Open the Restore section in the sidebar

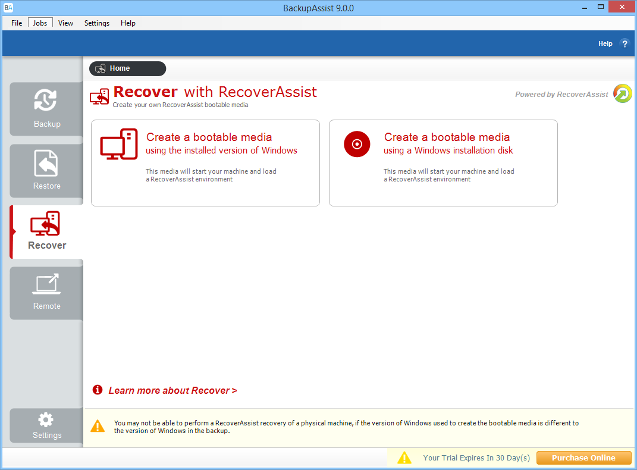47,171
